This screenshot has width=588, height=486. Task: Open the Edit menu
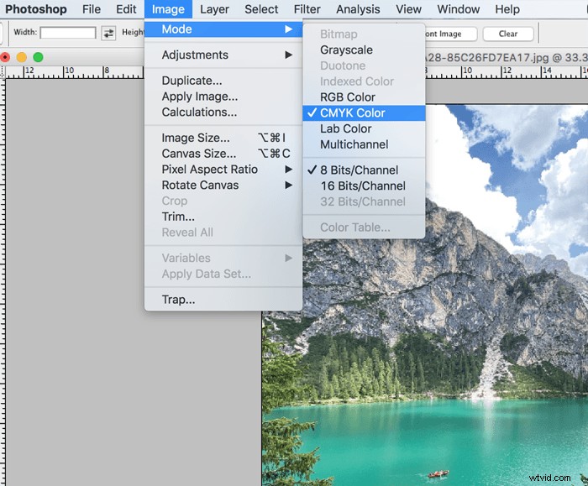tap(126, 9)
